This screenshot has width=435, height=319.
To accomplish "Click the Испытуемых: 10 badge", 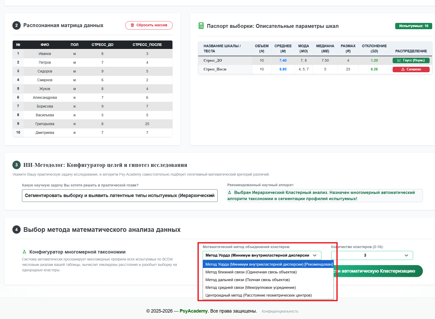I will tap(414, 26).
